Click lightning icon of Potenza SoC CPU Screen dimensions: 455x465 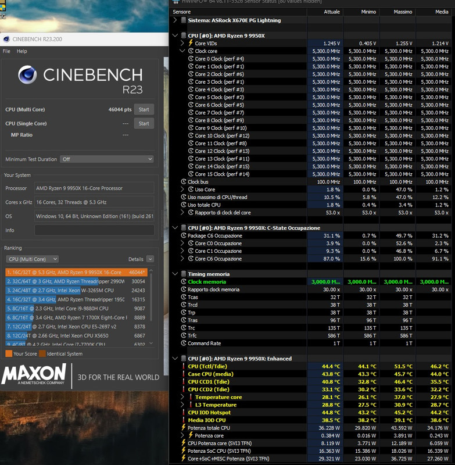click(x=184, y=450)
